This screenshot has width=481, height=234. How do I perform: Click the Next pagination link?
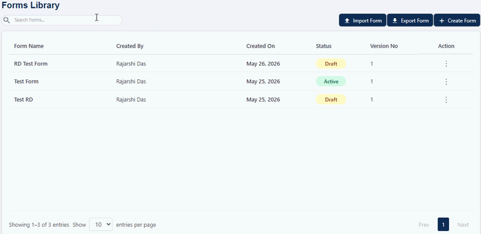point(463,225)
